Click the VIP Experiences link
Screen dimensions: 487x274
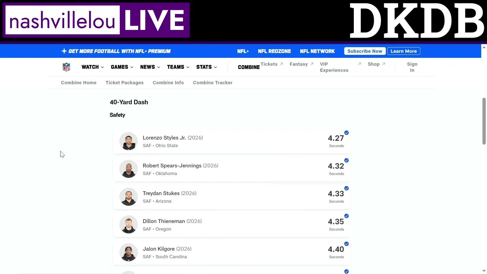[x=334, y=67]
